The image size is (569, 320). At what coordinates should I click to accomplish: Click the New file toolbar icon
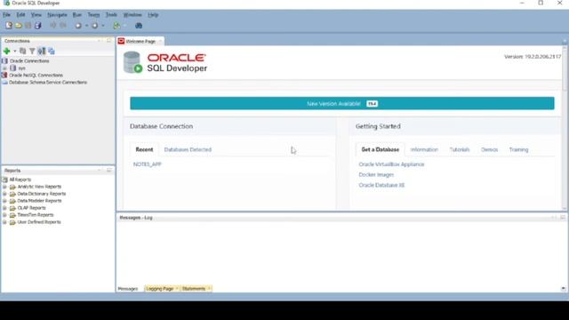9,26
